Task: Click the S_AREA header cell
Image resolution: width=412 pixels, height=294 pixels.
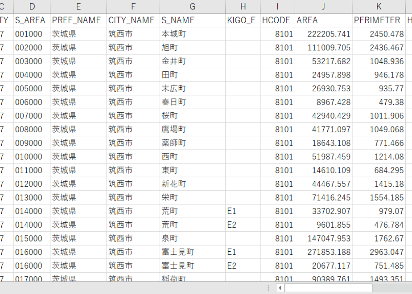Action: tap(32, 20)
